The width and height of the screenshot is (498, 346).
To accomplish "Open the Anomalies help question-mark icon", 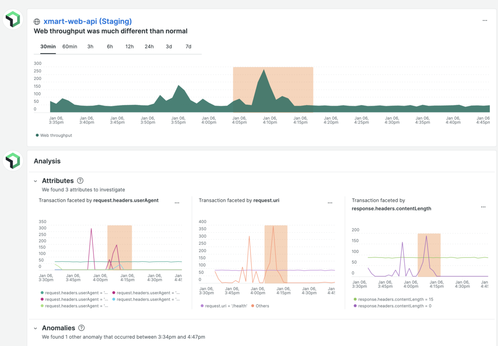I will click(x=82, y=328).
